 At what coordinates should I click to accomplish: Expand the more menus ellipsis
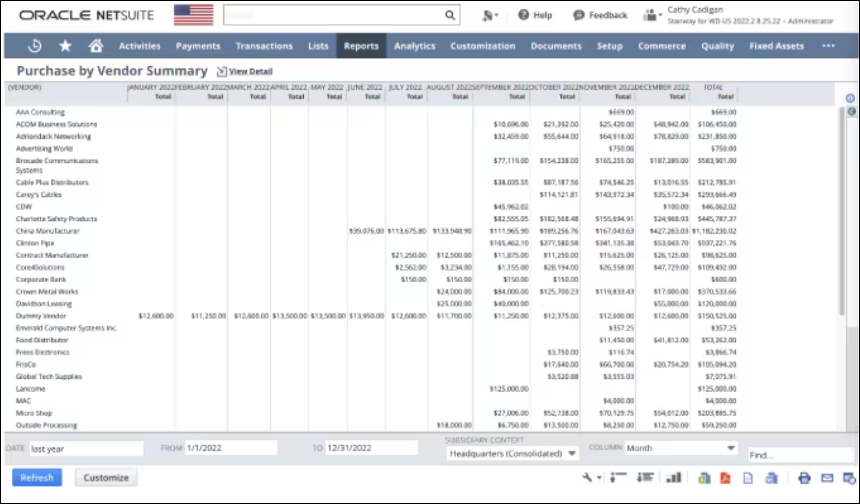tap(828, 46)
